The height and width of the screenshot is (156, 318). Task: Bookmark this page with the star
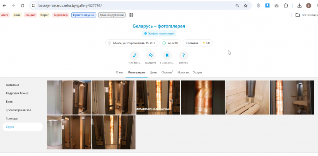coord(246,6)
